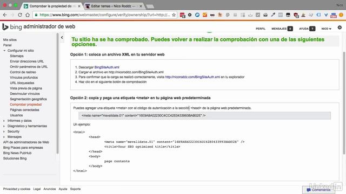346x194 pixels.
Task: Go to Mis sitios
Action: click(x=10, y=40)
